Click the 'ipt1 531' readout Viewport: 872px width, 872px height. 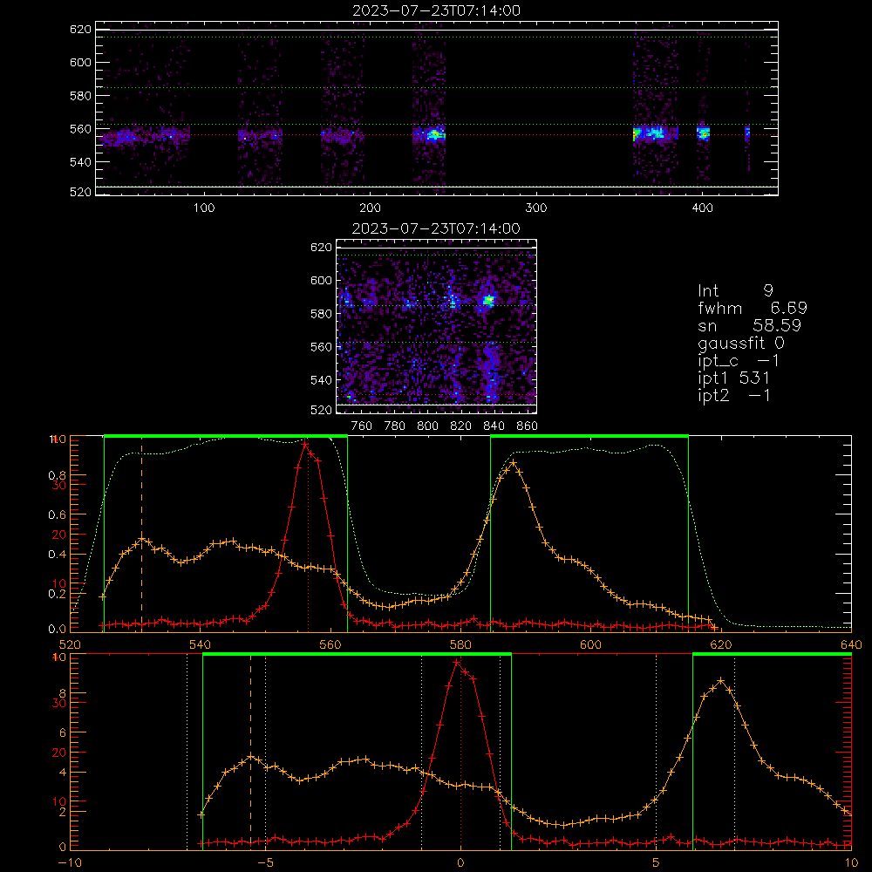(733, 378)
